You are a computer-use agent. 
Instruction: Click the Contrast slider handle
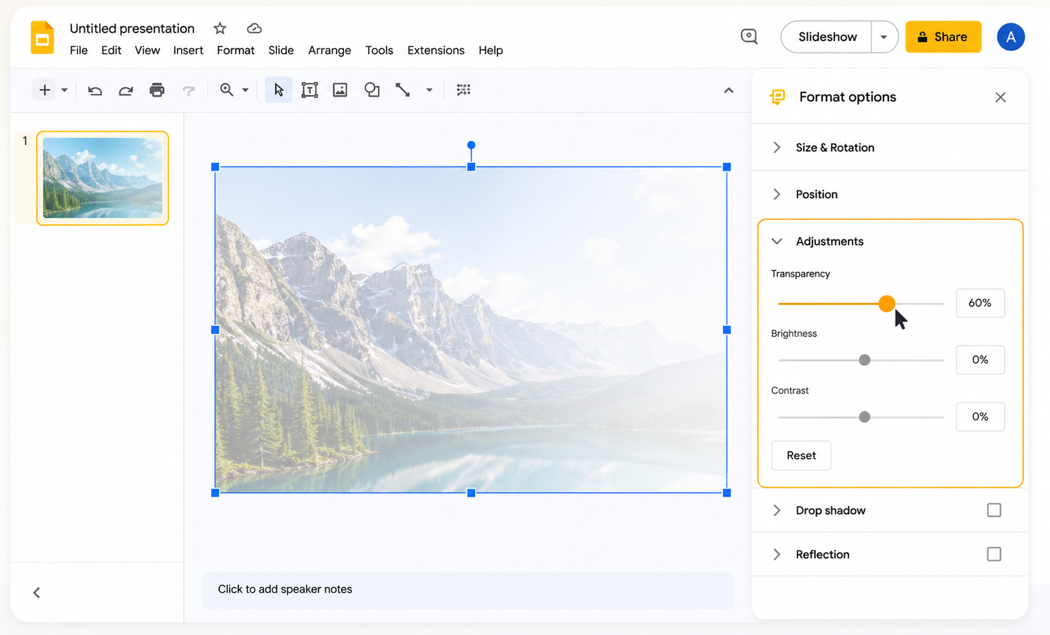(864, 417)
